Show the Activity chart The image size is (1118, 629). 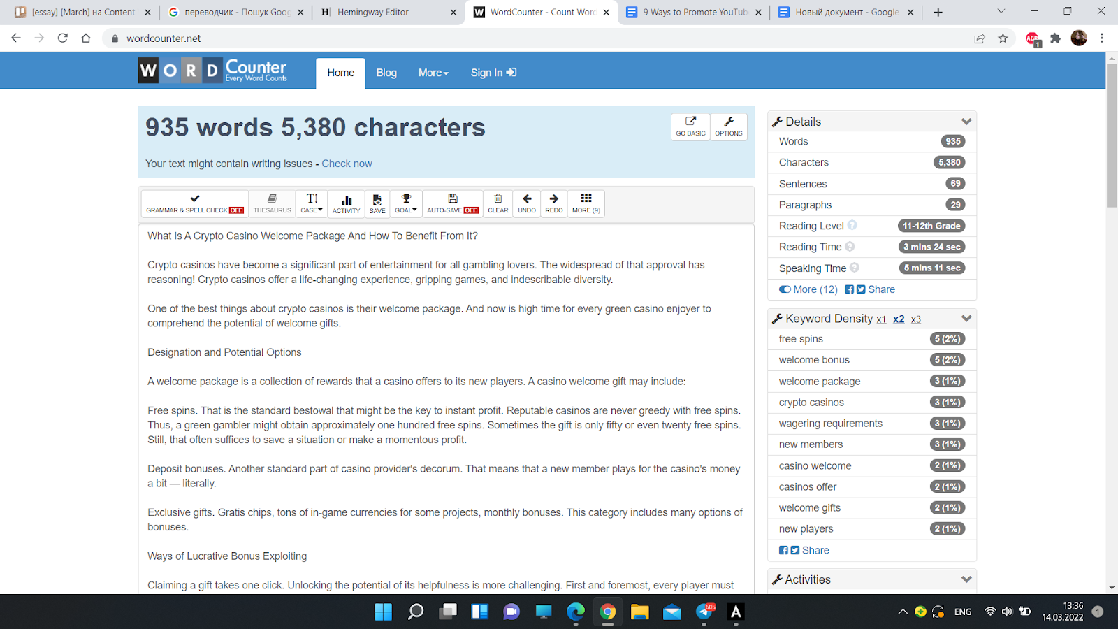(x=347, y=203)
